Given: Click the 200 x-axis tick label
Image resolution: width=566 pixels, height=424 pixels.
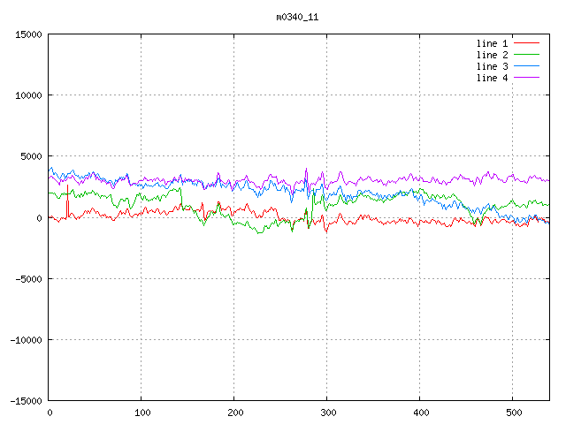Looking at the screenshot, I should [234, 413].
